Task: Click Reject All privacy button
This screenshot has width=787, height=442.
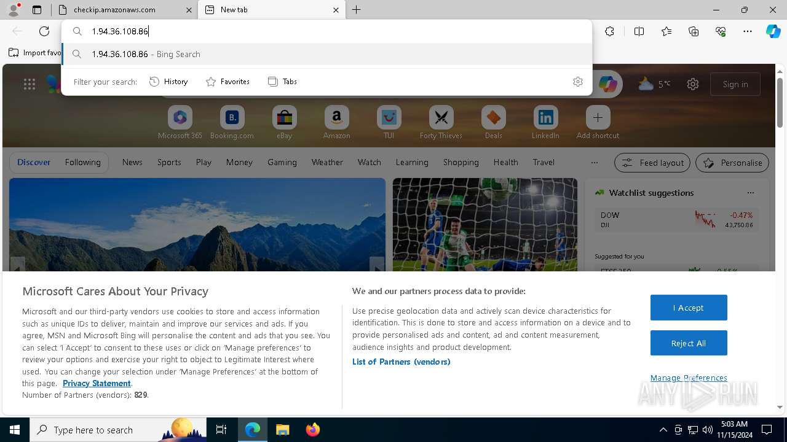Action: (689, 343)
